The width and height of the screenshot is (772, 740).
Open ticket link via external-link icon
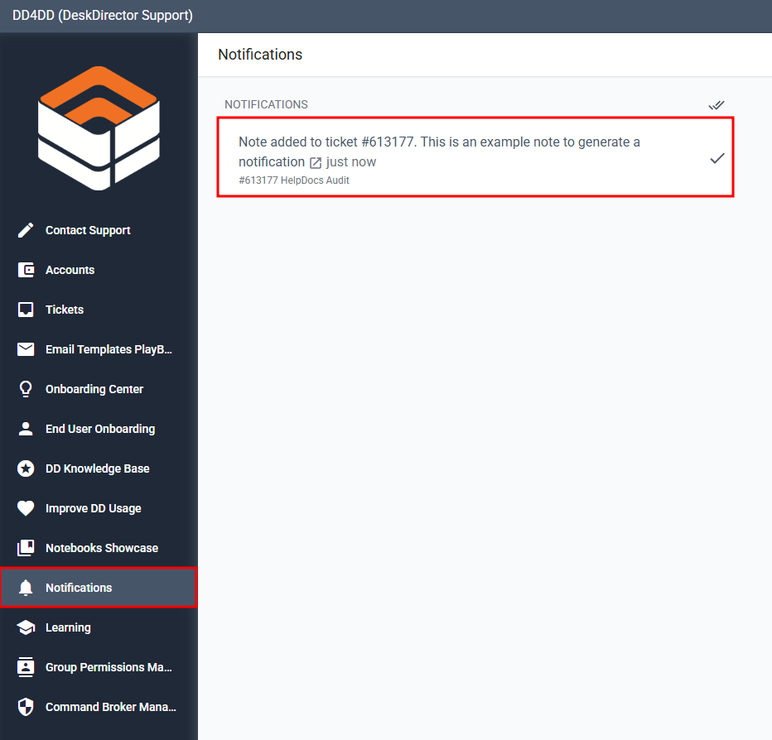click(x=316, y=162)
